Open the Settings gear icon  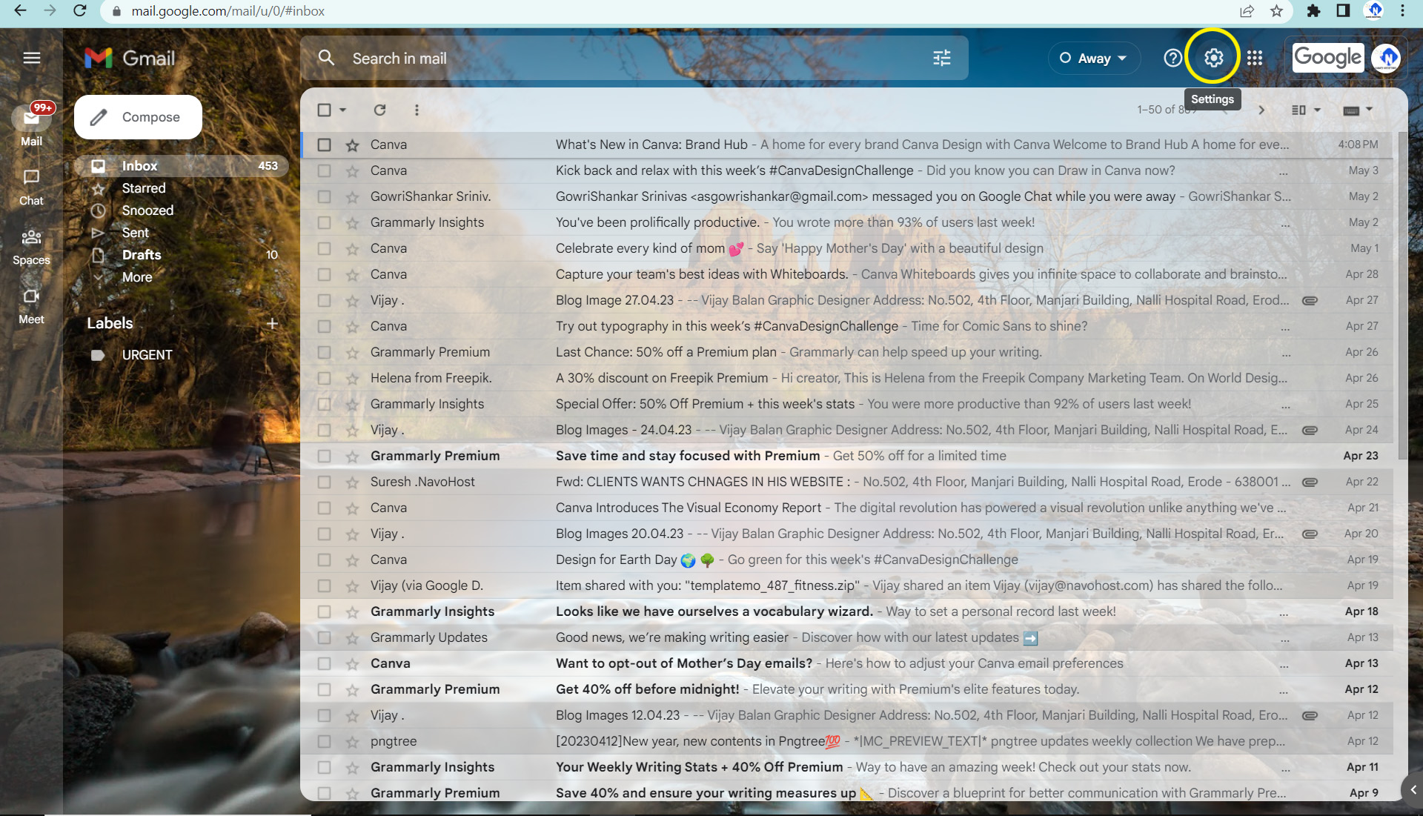[1213, 57]
